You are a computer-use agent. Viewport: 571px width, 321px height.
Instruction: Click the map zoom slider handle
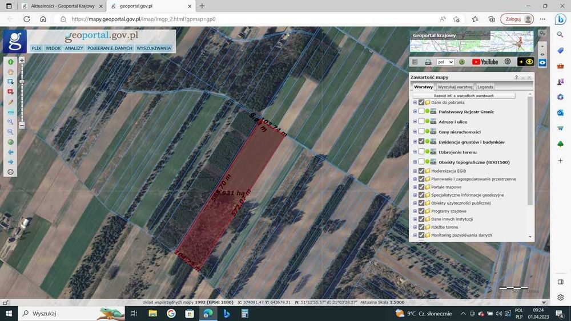tap(22, 82)
